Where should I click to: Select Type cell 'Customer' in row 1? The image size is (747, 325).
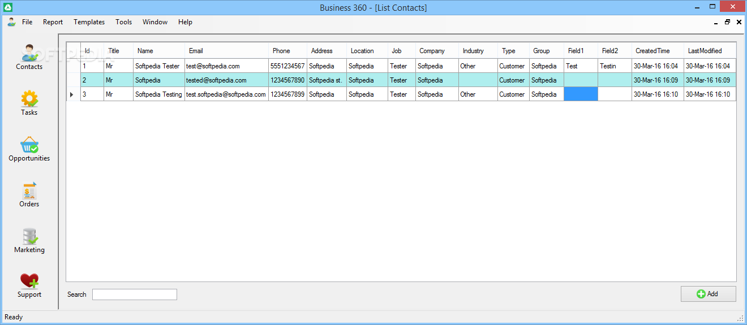click(513, 66)
